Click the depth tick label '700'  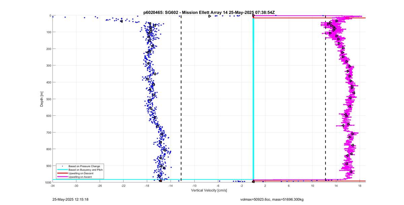click(x=48, y=133)
